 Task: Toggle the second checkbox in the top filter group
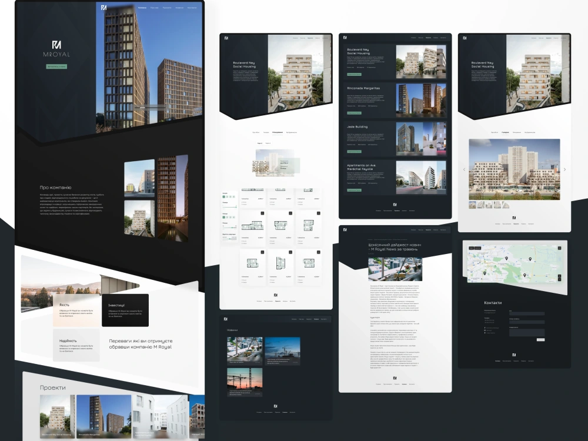pyautogui.click(x=227, y=196)
